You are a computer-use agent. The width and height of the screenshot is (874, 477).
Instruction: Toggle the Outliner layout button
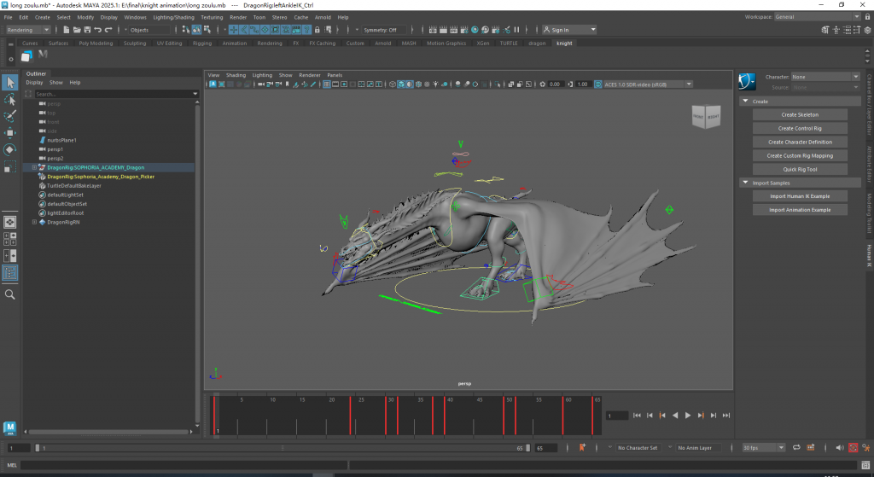[x=10, y=273]
